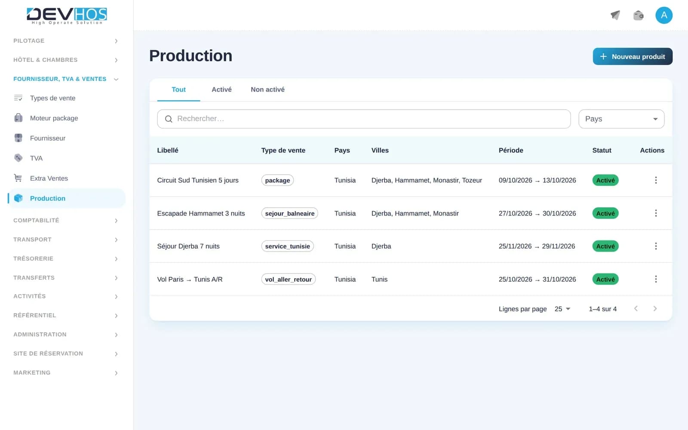Switch to the Activé tab
Screen dimensions: 688x430
click(x=221, y=89)
